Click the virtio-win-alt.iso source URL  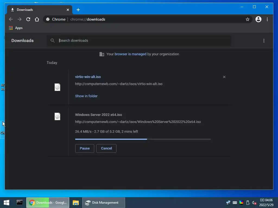coord(119,84)
